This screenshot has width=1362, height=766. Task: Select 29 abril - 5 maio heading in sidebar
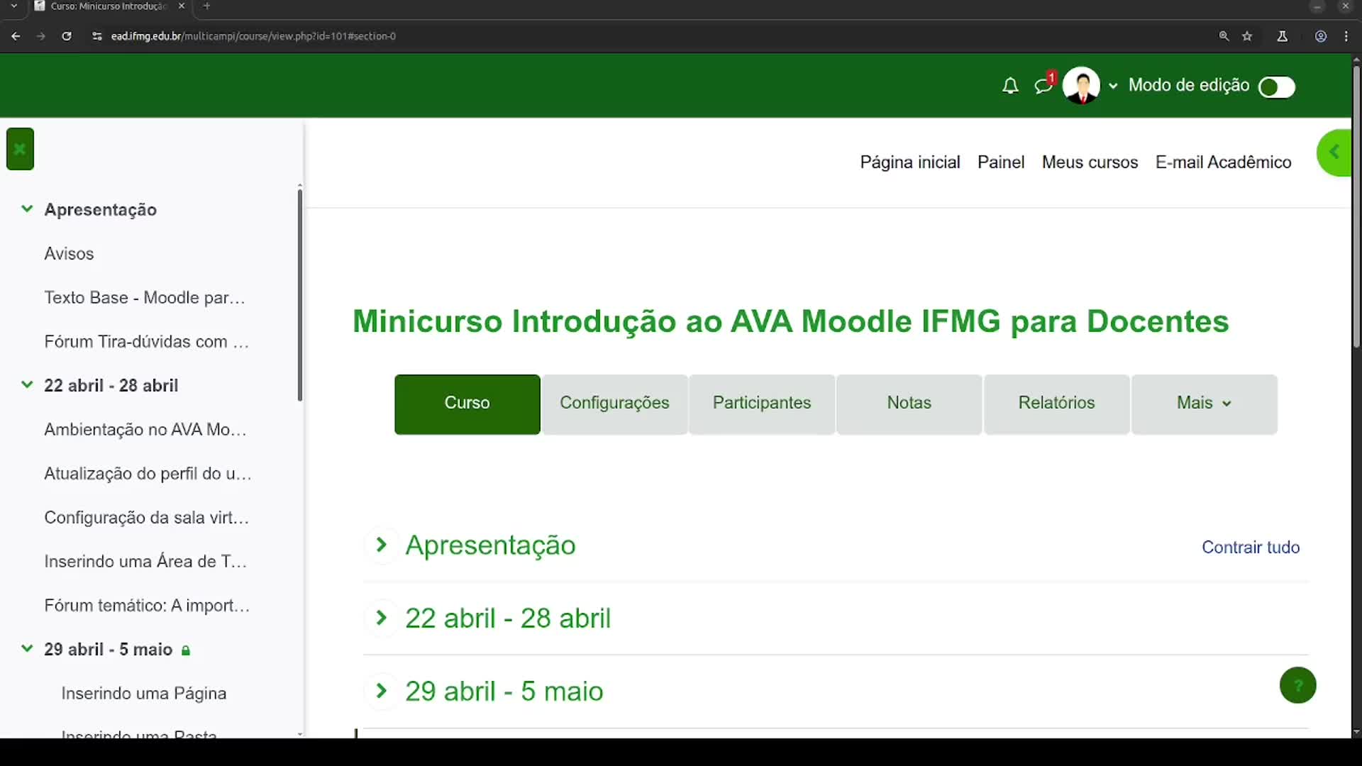(x=109, y=650)
